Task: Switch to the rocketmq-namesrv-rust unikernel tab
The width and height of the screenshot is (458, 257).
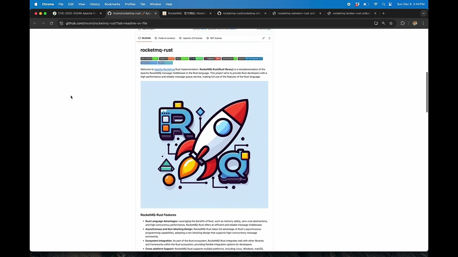Action: click(297, 13)
